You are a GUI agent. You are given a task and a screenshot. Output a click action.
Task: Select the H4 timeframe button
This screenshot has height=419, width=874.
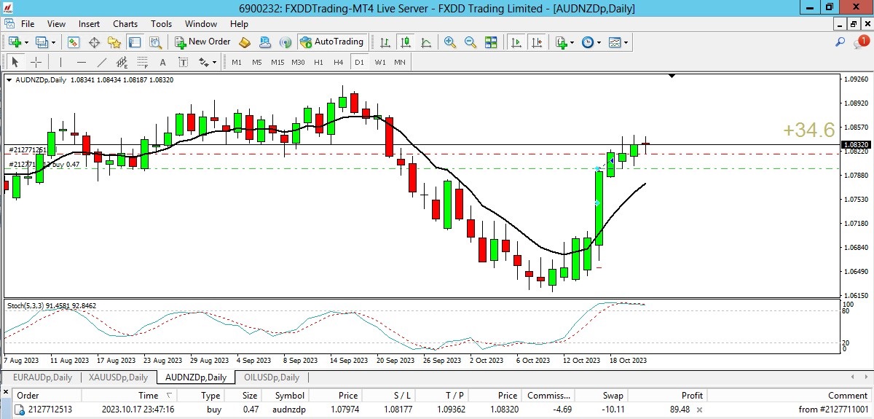coord(339,62)
